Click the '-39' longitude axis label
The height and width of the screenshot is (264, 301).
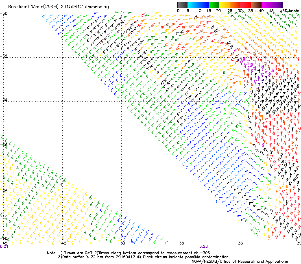[121, 243]
